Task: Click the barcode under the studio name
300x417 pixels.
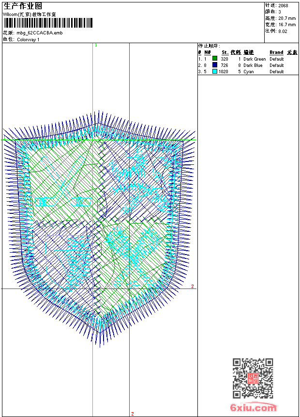Action: (x=48, y=23)
